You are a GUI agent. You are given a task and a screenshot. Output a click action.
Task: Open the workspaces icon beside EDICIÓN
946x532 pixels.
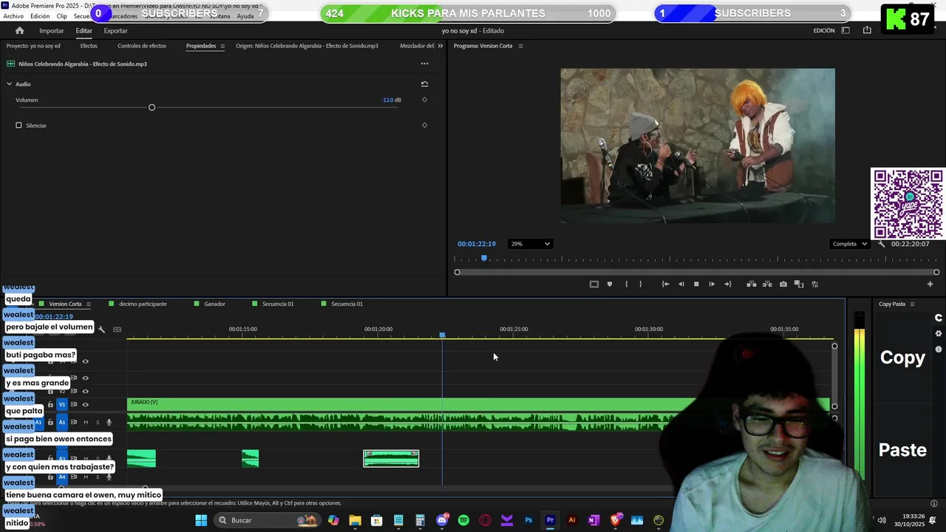point(845,30)
